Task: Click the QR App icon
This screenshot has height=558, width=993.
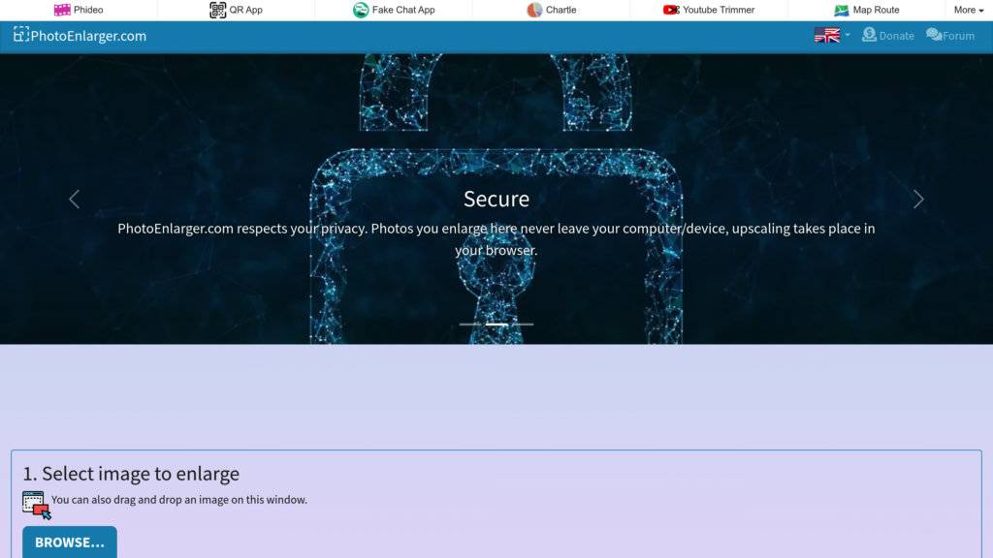Action: [x=218, y=10]
